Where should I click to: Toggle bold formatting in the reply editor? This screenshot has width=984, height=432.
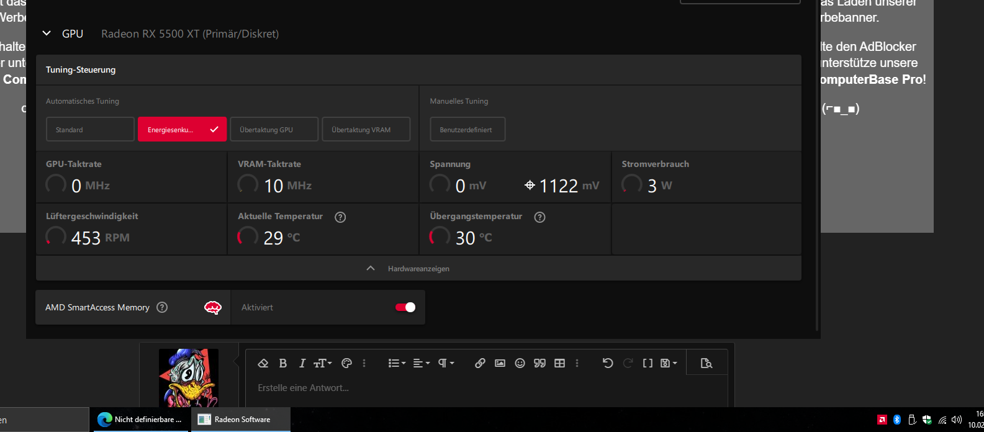(x=283, y=363)
